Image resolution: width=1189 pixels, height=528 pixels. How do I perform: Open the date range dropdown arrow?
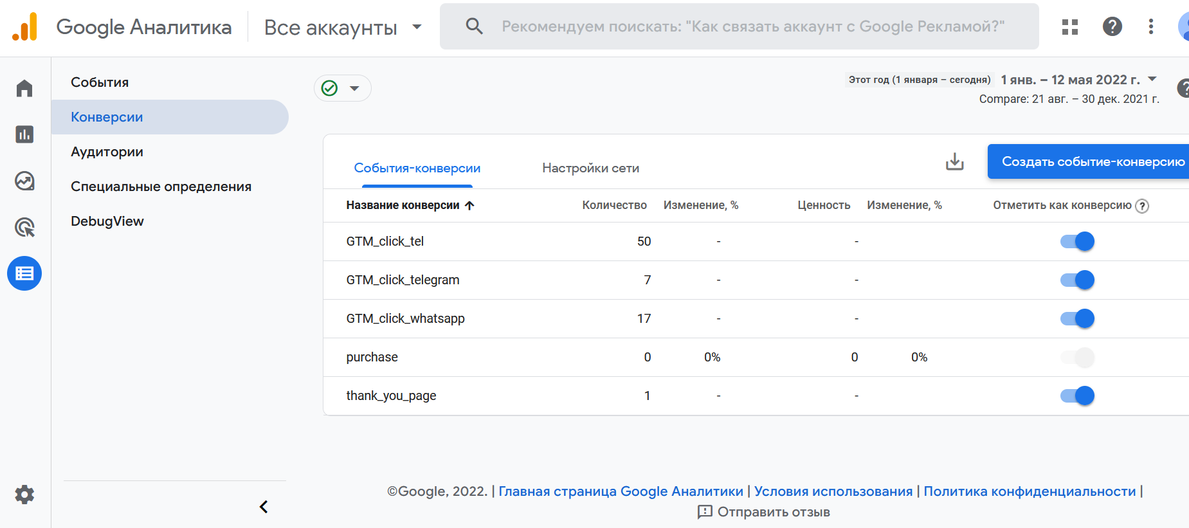pos(1152,79)
